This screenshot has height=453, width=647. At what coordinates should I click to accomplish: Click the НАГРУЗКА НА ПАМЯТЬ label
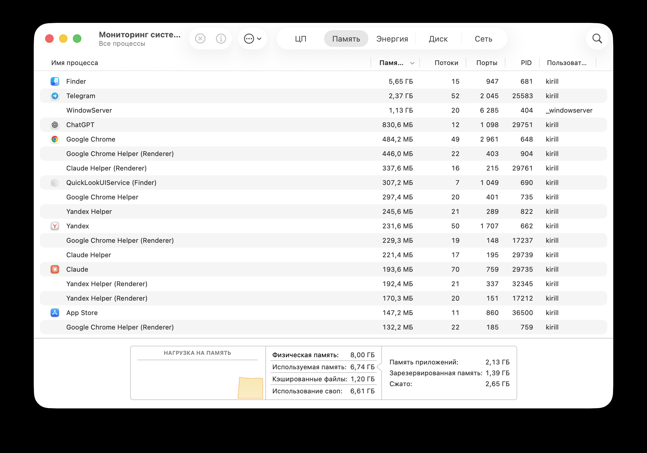point(197,353)
